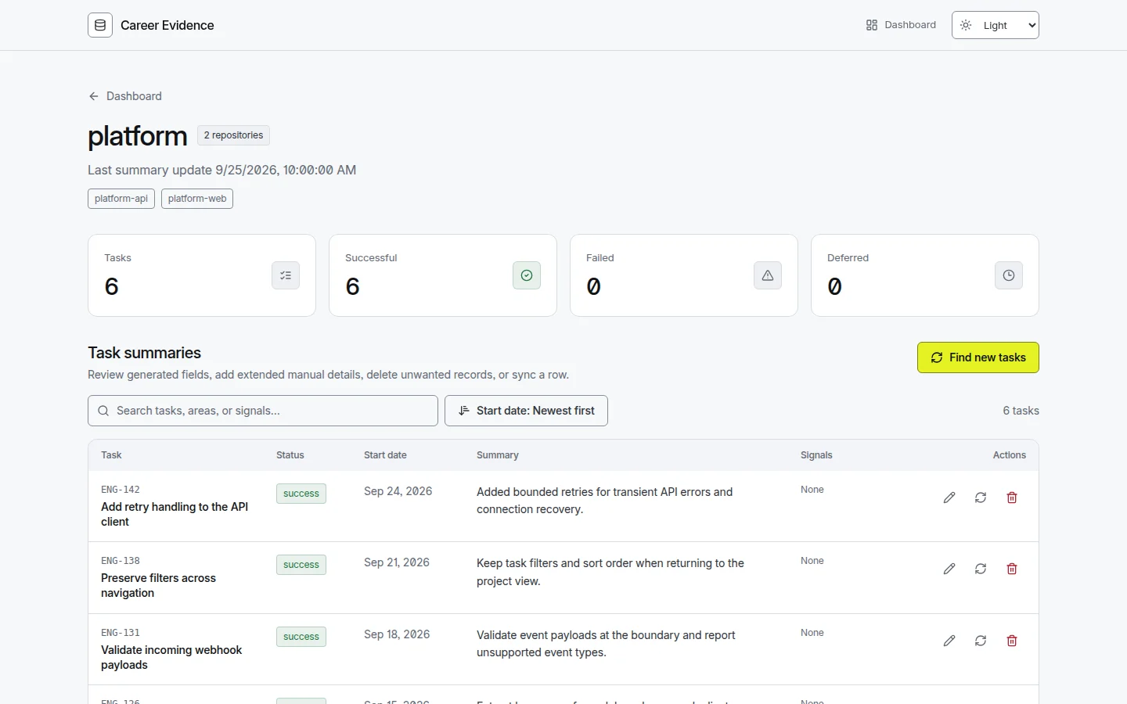This screenshot has width=1127, height=704.
Task: Sync the ENG-142 row
Action: click(x=981, y=497)
